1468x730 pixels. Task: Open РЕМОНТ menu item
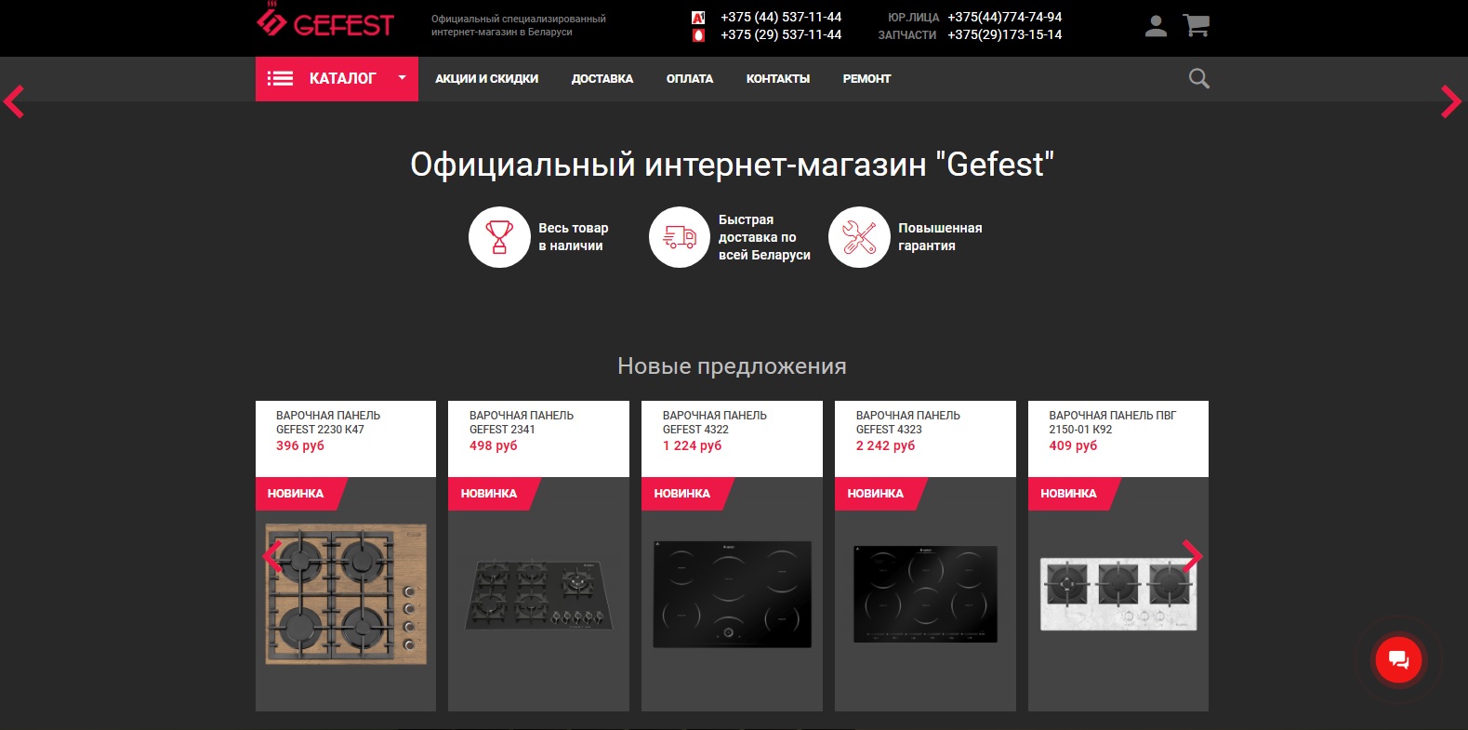coord(866,79)
